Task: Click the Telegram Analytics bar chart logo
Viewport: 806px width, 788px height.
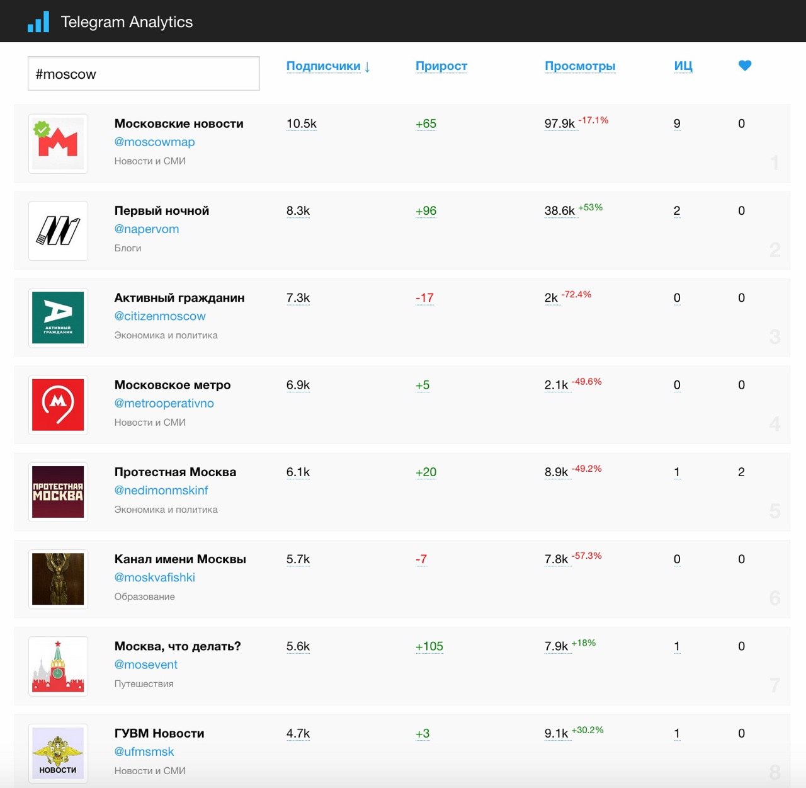Action: pyautogui.click(x=38, y=22)
